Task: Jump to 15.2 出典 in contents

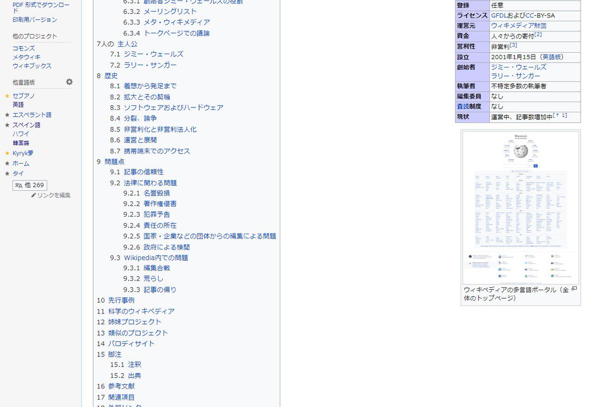Action: 125,375
